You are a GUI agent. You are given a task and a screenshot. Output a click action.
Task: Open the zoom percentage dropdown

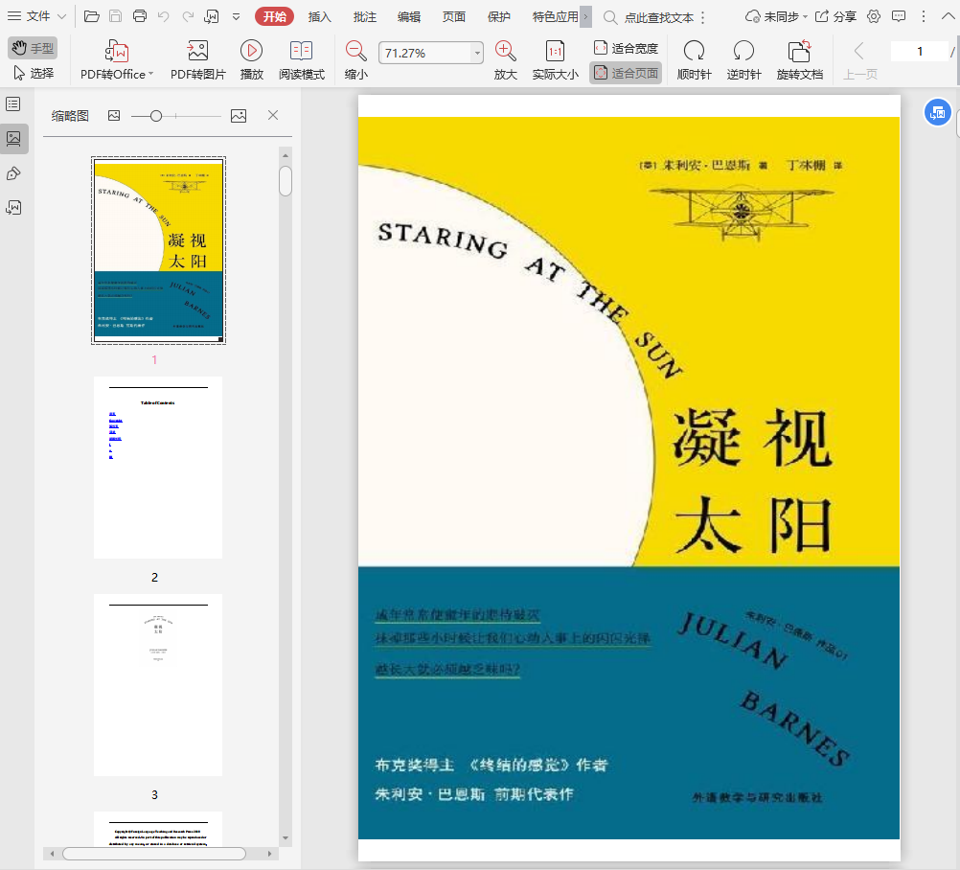(477, 54)
